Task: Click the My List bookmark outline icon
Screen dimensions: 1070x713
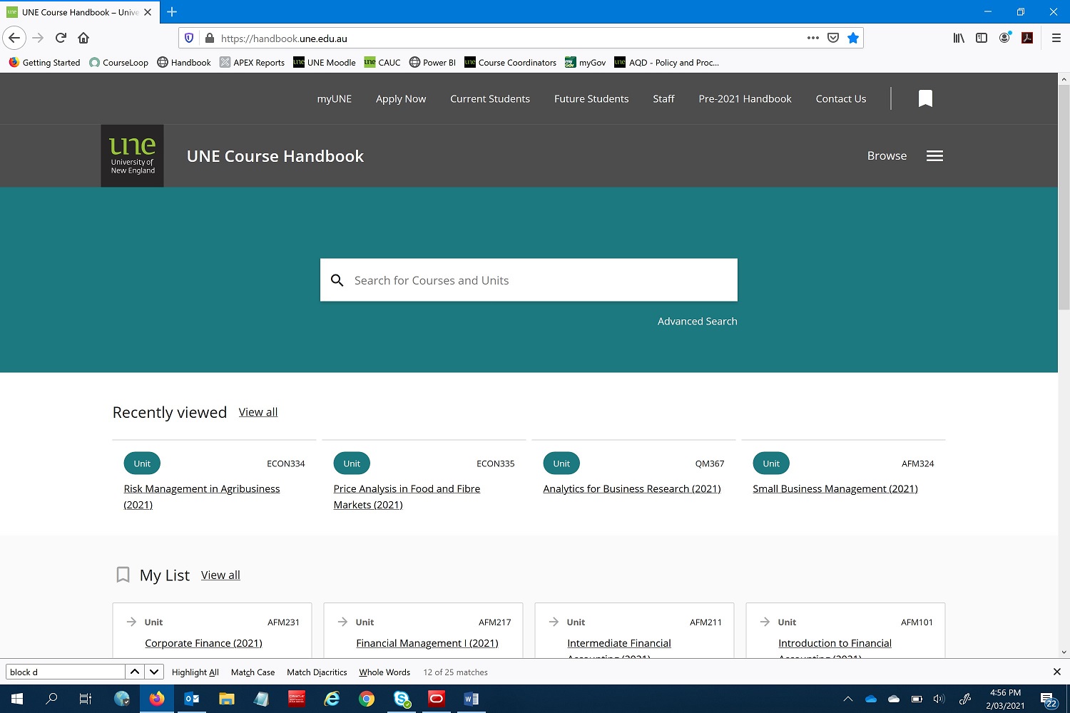Action: [123, 575]
